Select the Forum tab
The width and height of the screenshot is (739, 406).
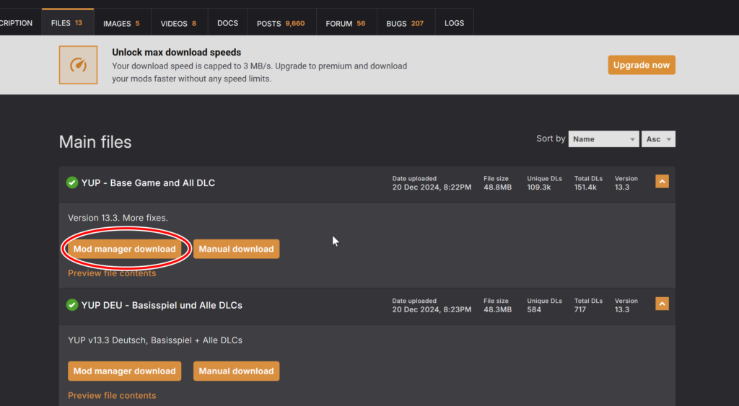point(345,23)
